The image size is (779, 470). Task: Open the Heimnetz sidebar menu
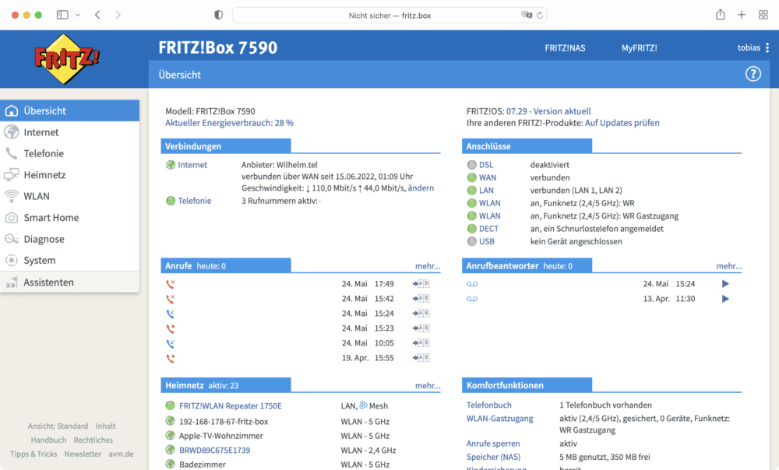[x=69, y=175]
